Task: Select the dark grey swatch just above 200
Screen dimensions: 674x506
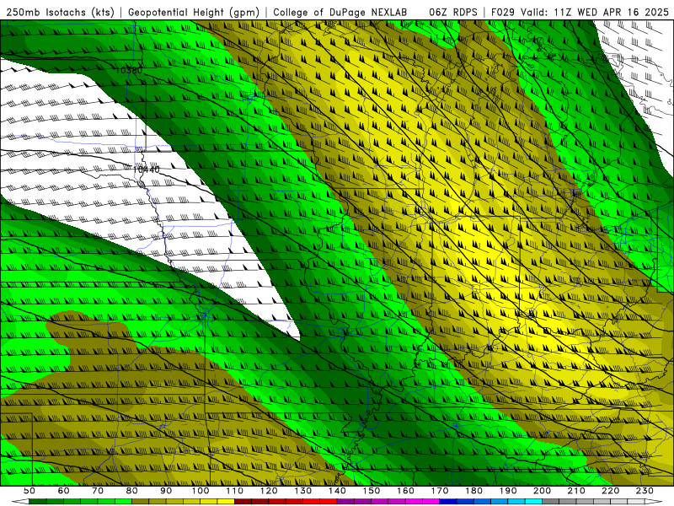Action: pyautogui.click(x=551, y=502)
